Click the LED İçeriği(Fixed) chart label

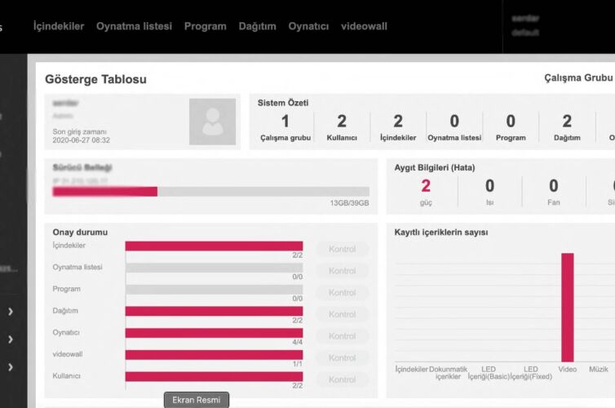531,373
